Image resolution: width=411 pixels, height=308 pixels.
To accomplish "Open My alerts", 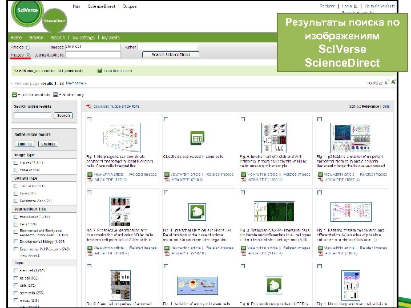I will [111, 38].
